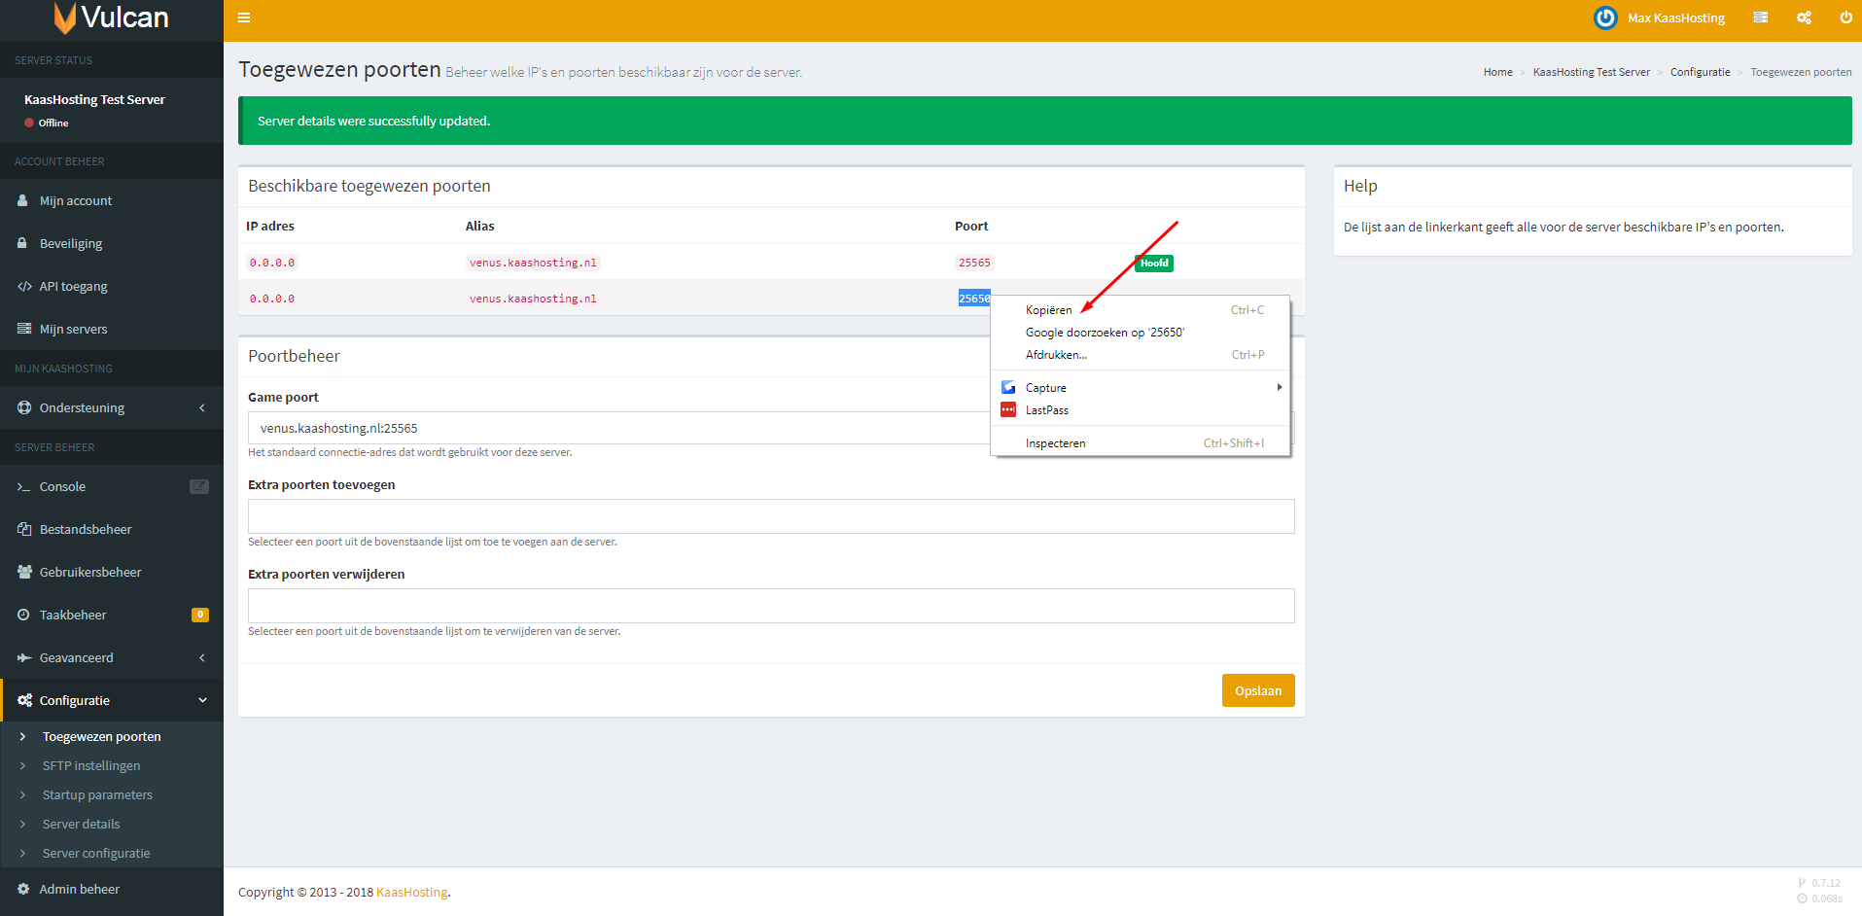Click the Bestandsbeheer files icon

(24, 529)
